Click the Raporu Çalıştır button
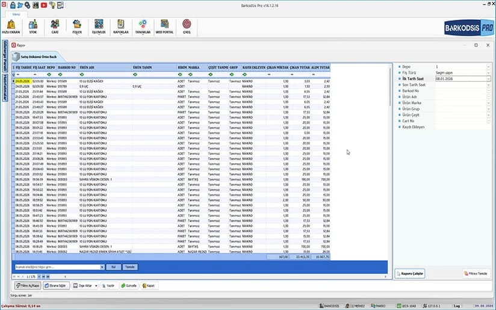The height and width of the screenshot is (310, 496). [x=410, y=274]
